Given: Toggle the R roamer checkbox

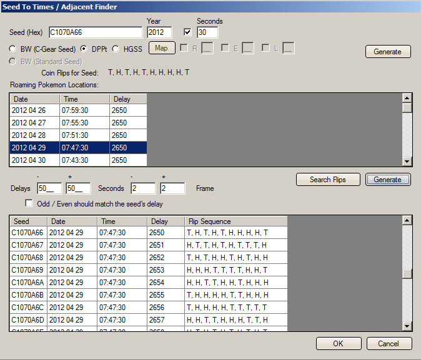Looking at the screenshot, I should (x=184, y=48).
